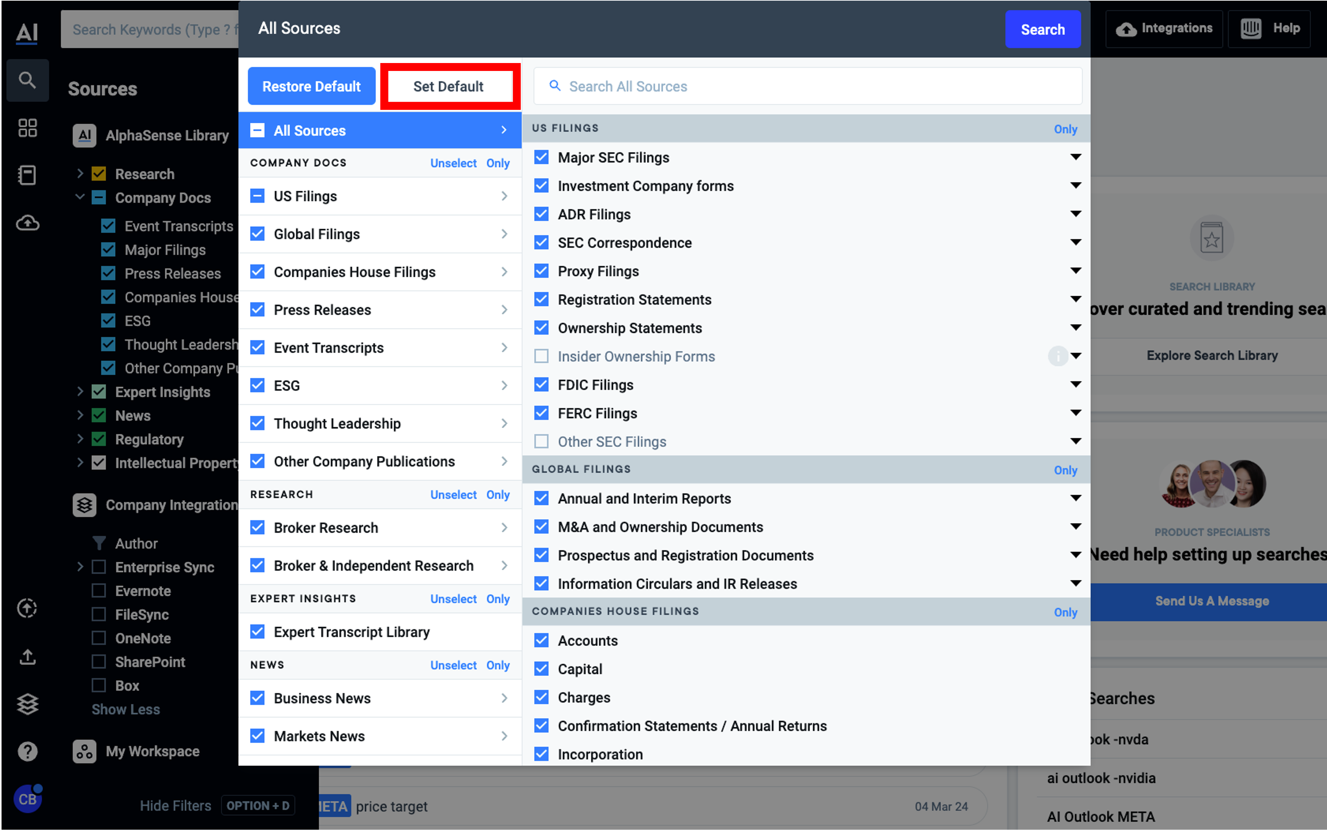1327x830 pixels.
Task: Click the circular refresh-upload sidebar icon
Action: pos(27,608)
